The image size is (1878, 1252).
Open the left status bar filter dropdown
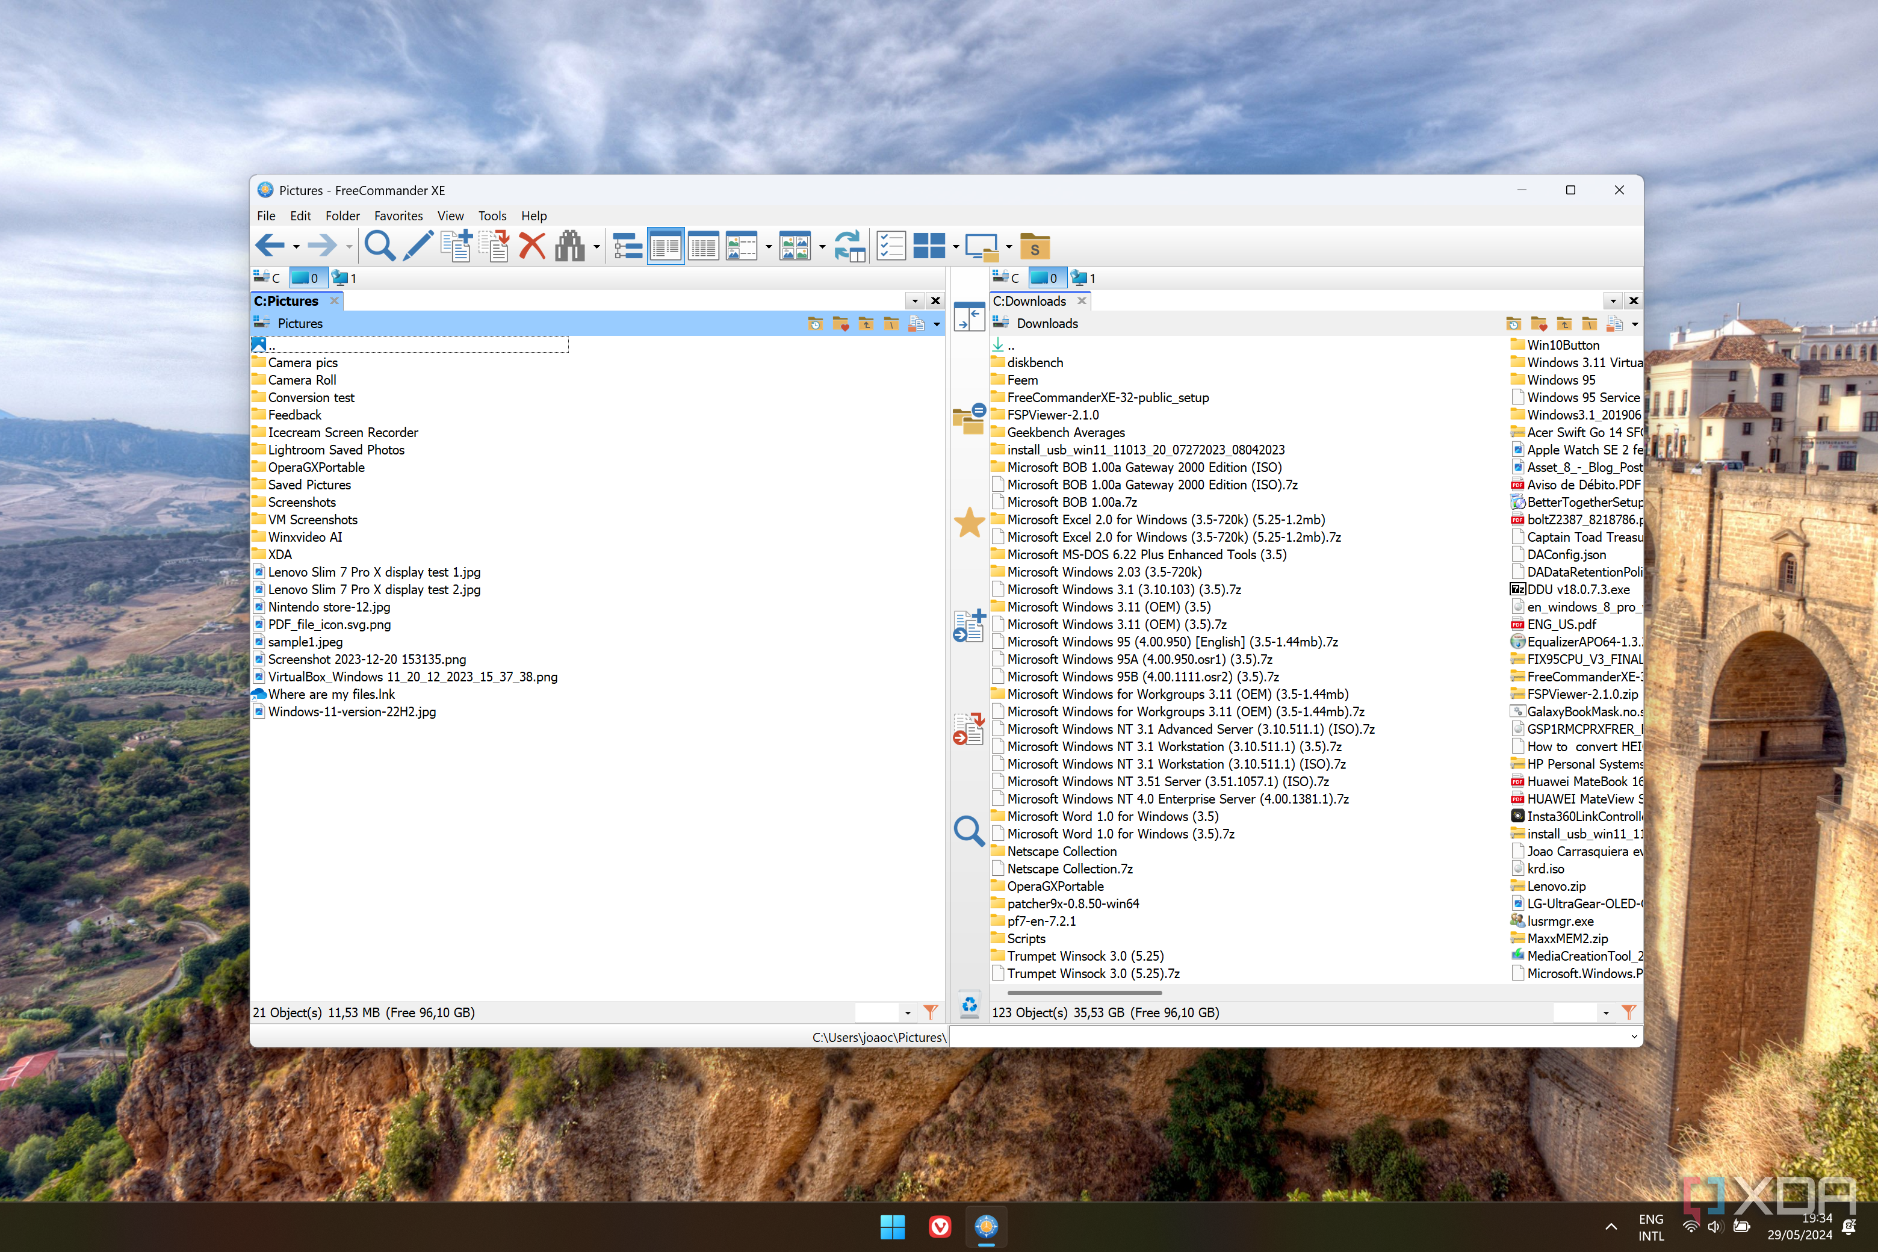(x=907, y=1012)
